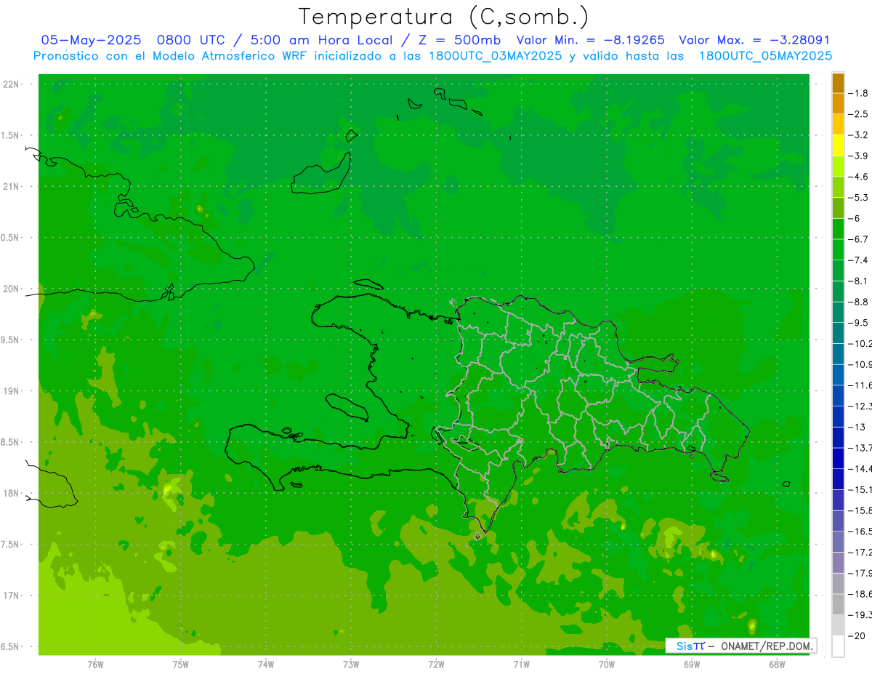Click the '73W' longitude label

[351, 664]
